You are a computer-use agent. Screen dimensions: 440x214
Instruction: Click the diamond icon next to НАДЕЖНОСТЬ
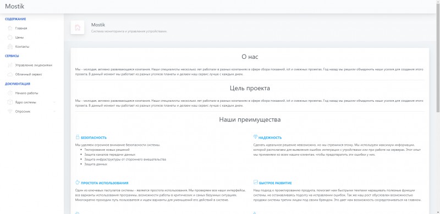tap(255, 137)
